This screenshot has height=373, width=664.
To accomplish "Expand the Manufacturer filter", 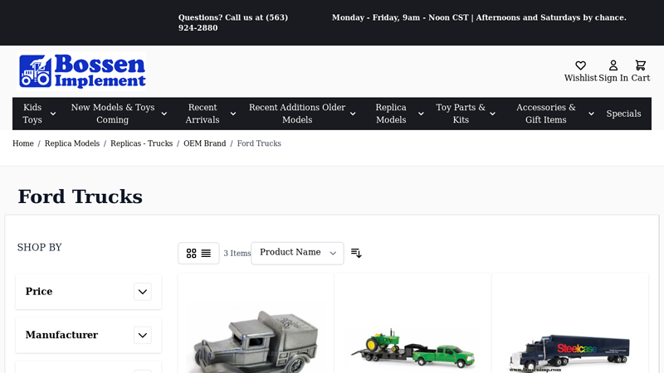I will click(x=143, y=336).
